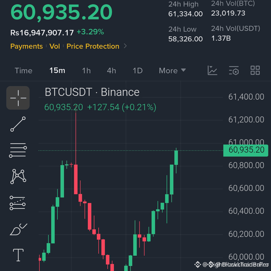The image size is (271, 271).
Task: Select the horizontal lines Fibonacci tool
Action: (18, 150)
